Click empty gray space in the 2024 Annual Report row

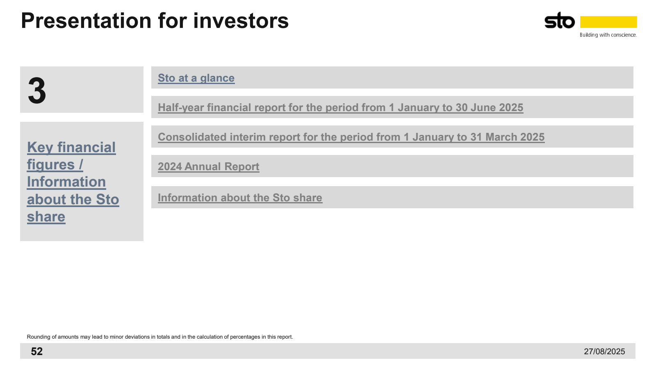pos(443,166)
